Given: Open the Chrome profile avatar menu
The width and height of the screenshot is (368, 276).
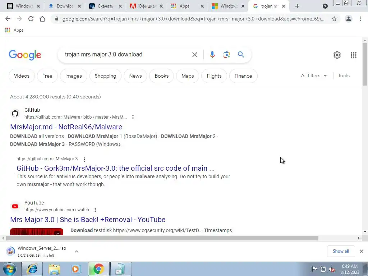Looking at the screenshot, I should [349, 19].
